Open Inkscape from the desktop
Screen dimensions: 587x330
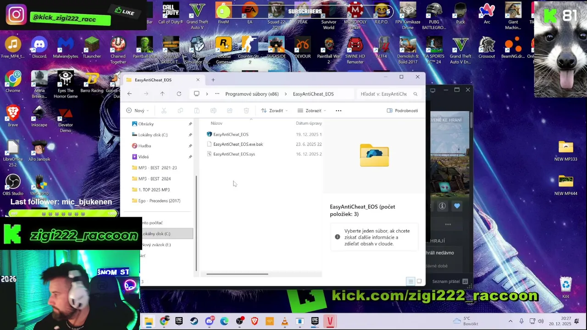(39, 116)
